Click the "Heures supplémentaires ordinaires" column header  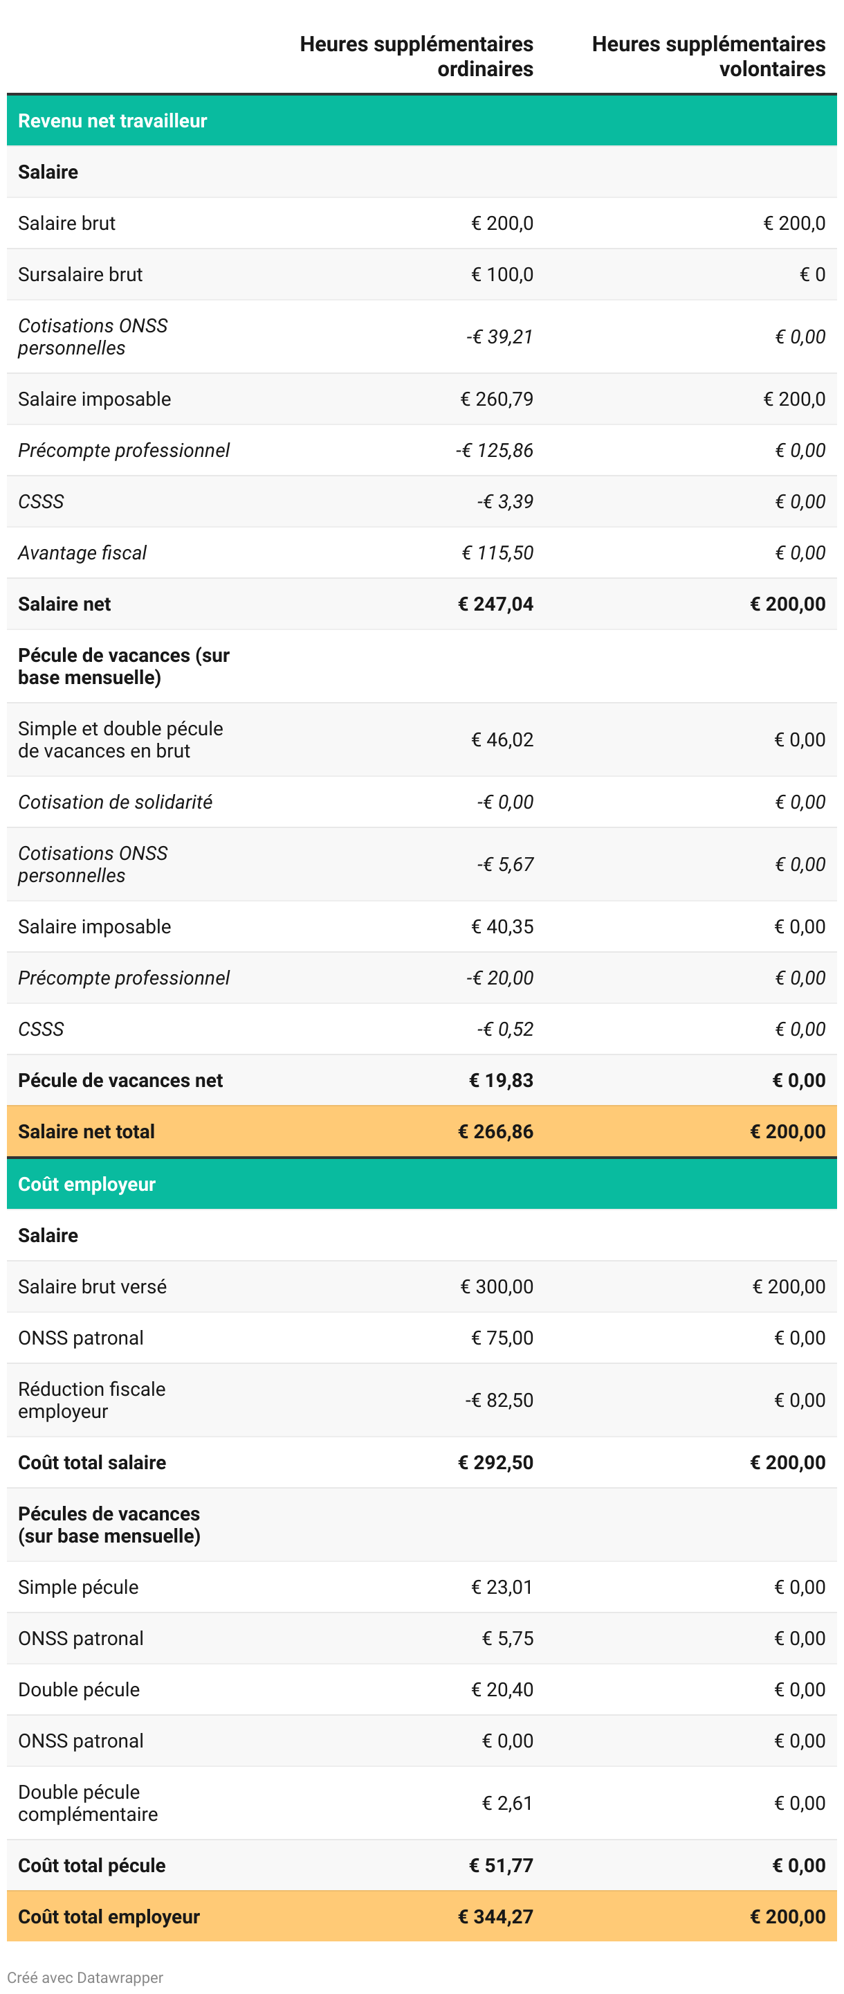pos(416,57)
